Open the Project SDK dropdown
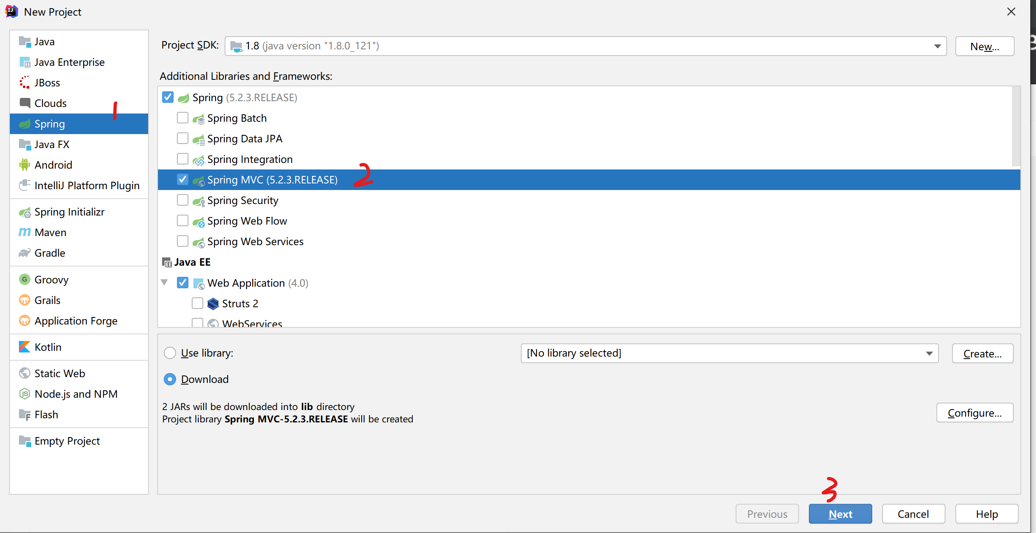This screenshot has width=1036, height=533. tap(585, 46)
